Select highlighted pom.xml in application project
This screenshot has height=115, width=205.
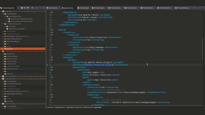23,49
